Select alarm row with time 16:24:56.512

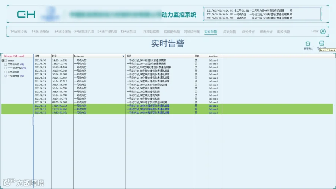click(167, 81)
